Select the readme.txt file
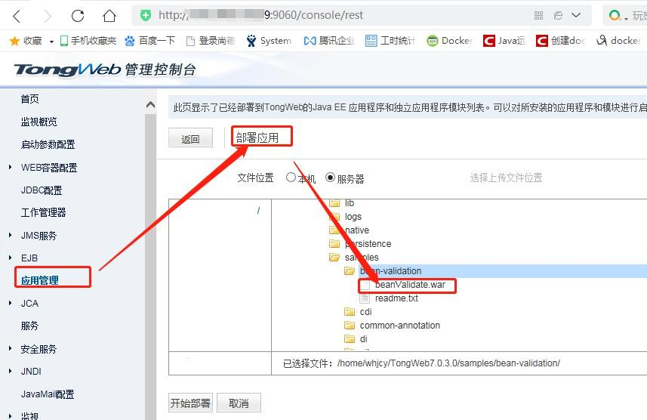This screenshot has height=420, width=647. (x=396, y=298)
